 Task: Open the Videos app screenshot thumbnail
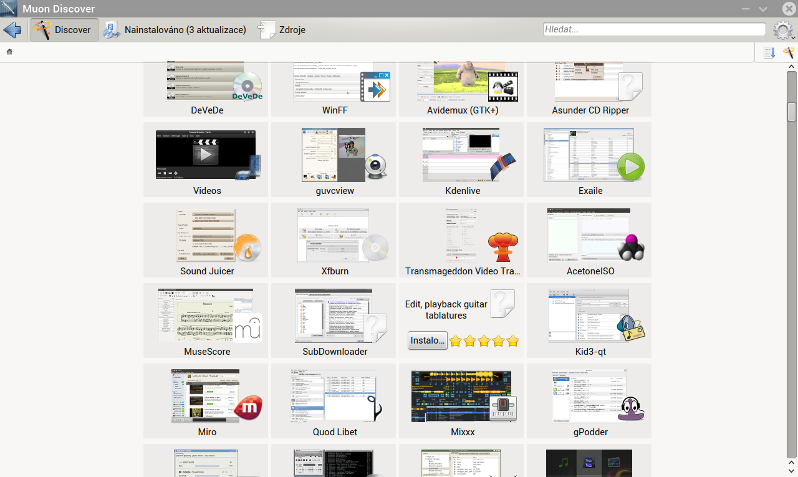206,155
